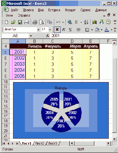This screenshot has width=118, height=153.
Task: Open the Окно menu
Action: point(9,15)
